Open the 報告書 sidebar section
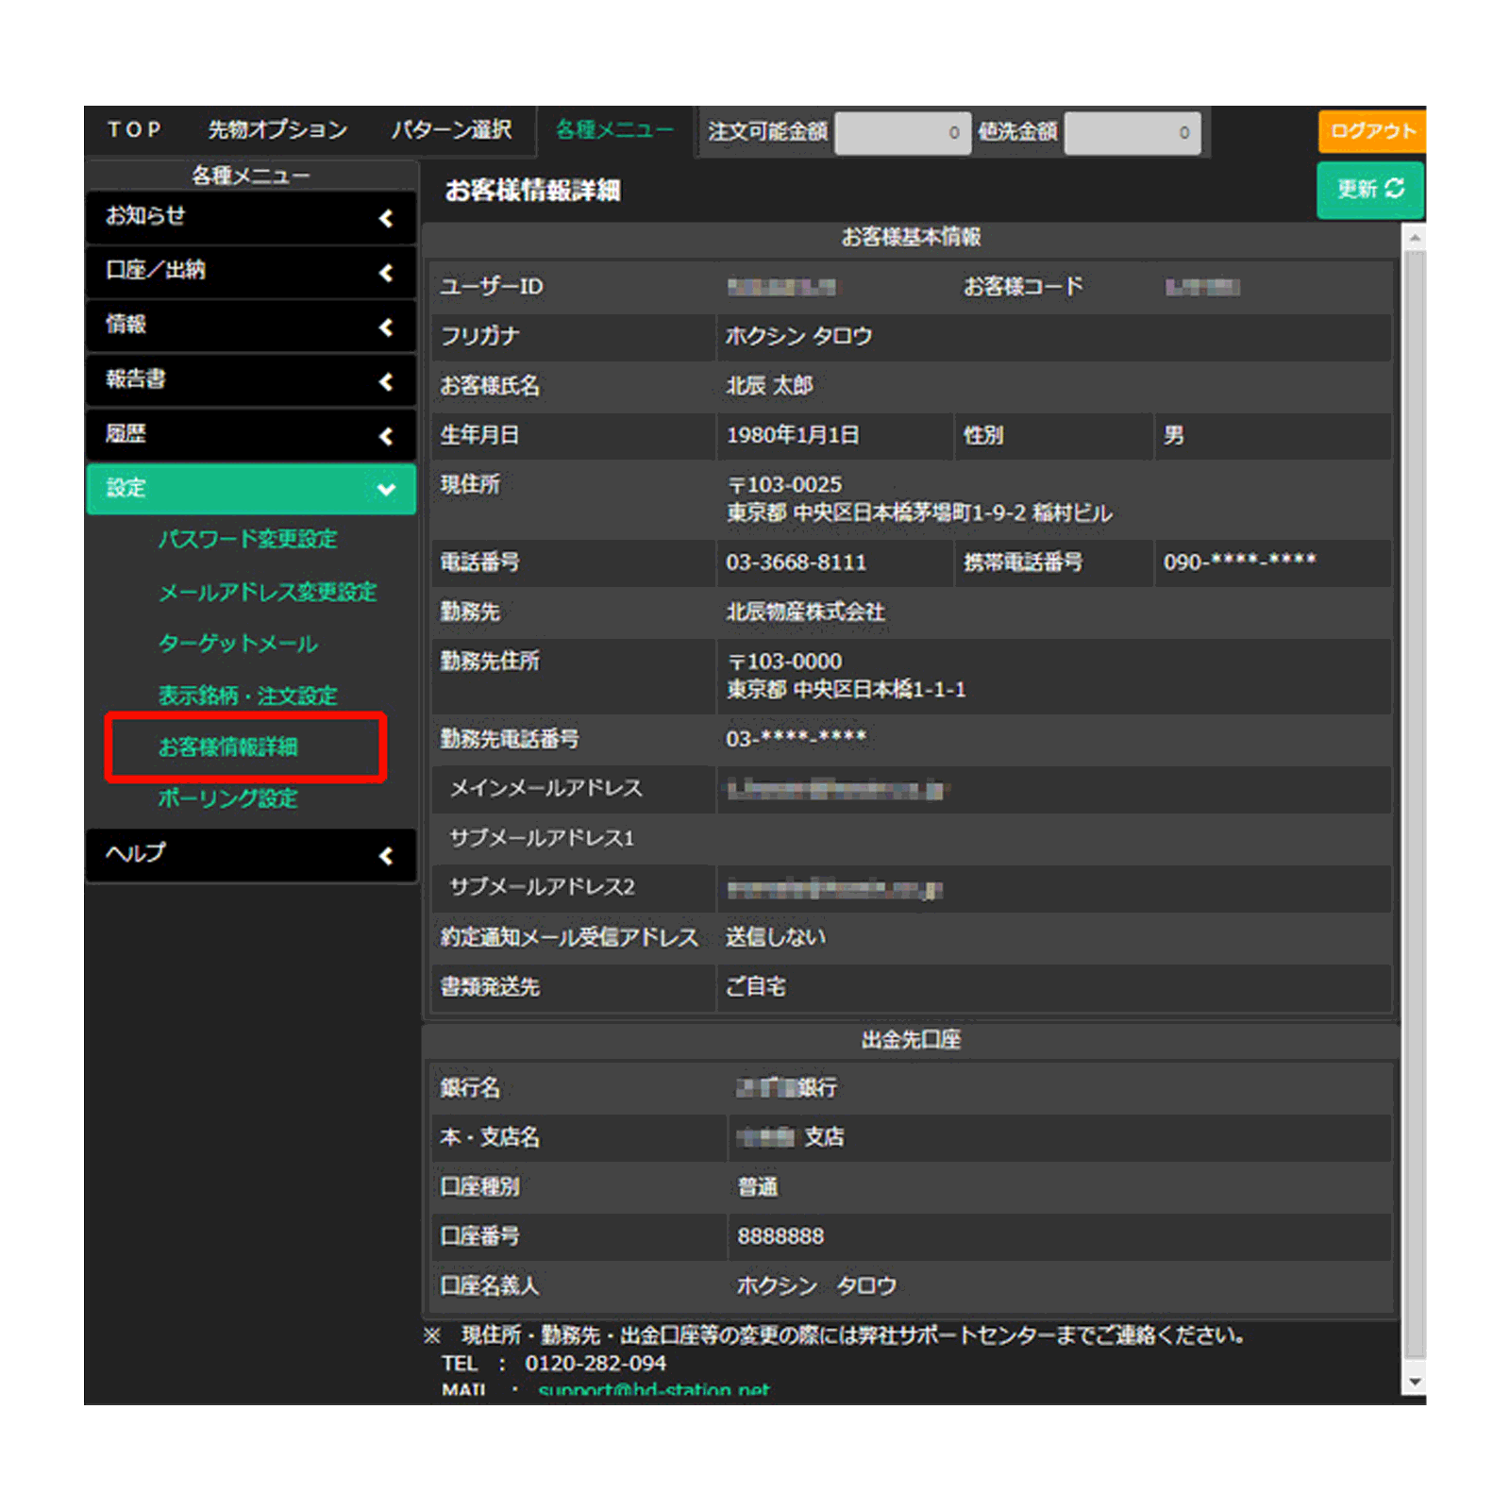This screenshot has width=1510, height=1510. click(x=251, y=380)
